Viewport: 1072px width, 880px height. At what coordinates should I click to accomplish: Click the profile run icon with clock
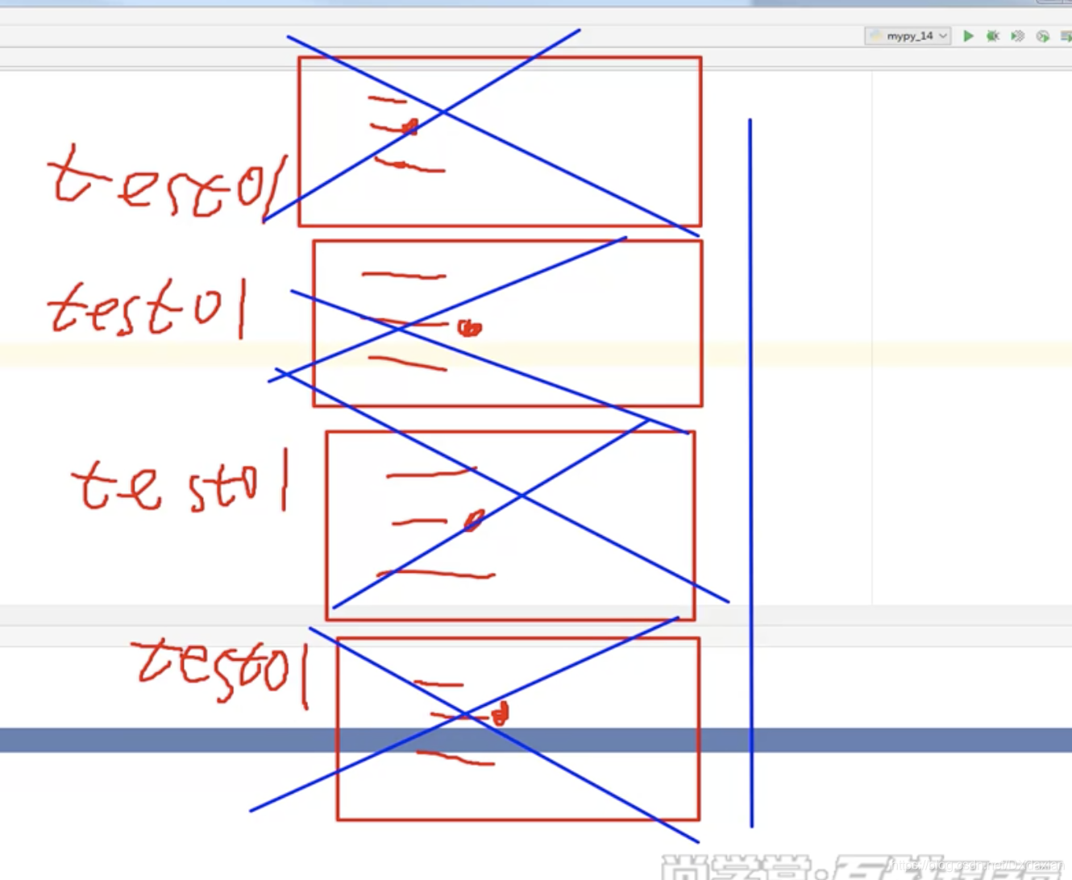point(1043,36)
